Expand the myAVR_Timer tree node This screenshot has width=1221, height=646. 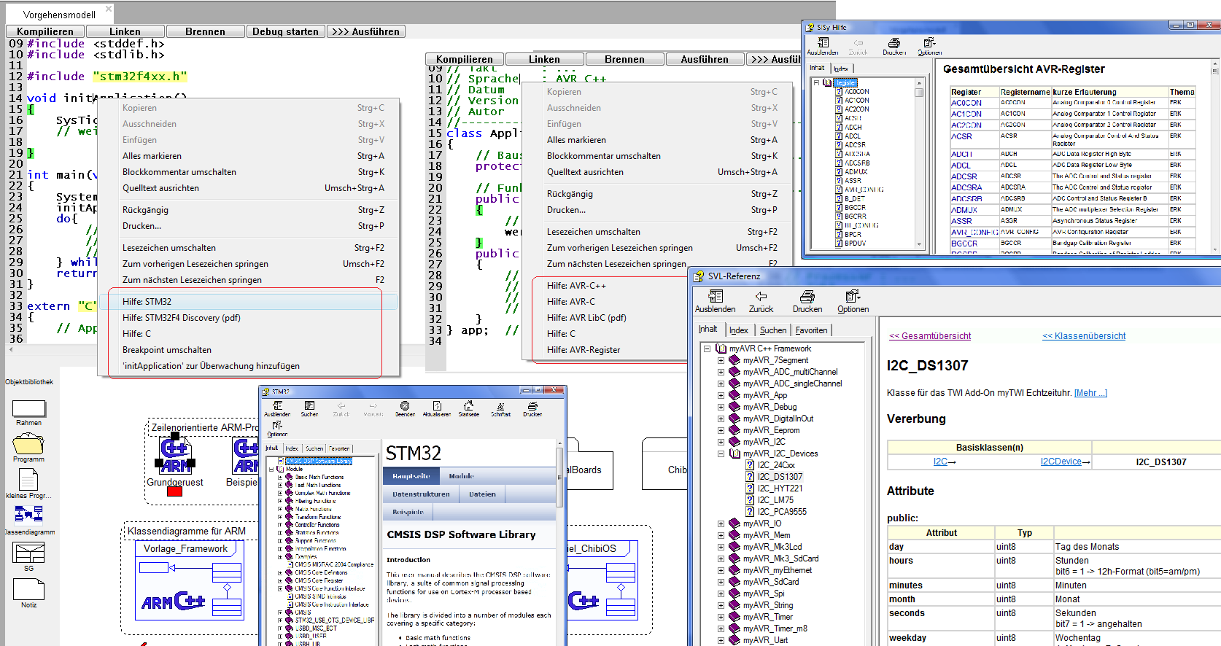pyautogui.click(x=721, y=617)
